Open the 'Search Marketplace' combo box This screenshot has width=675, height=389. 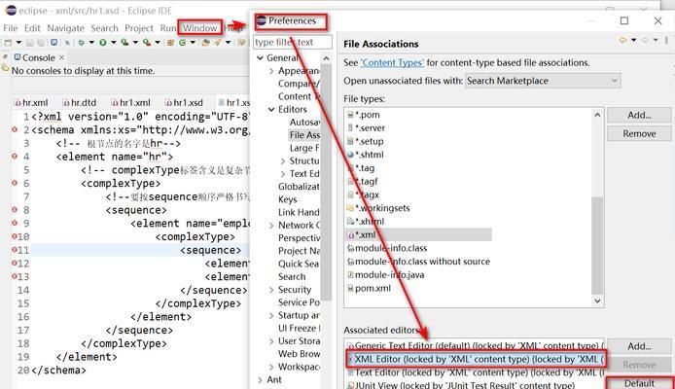[543, 81]
